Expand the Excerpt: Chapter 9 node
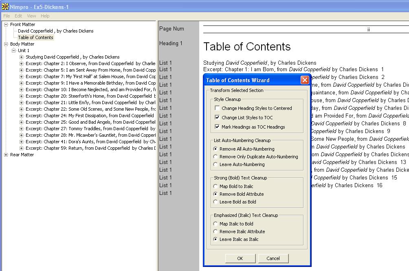 [22, 83]
